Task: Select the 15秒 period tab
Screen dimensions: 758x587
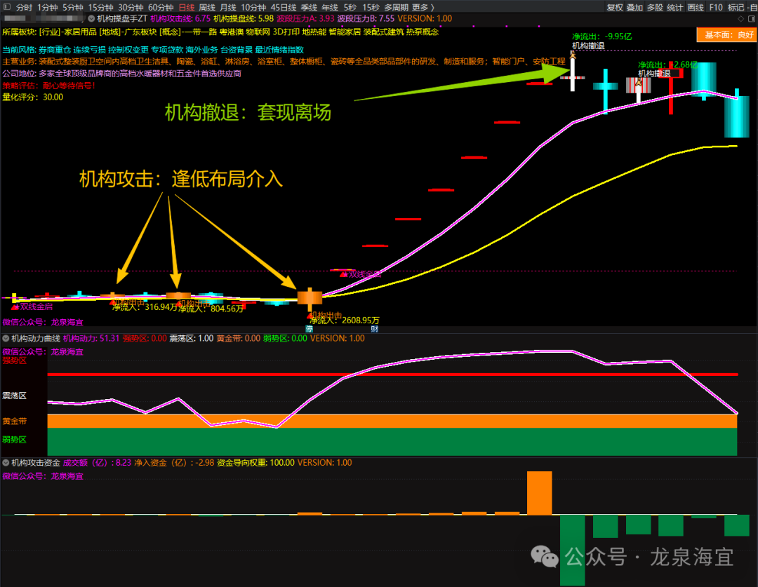Action: point(371,7)
